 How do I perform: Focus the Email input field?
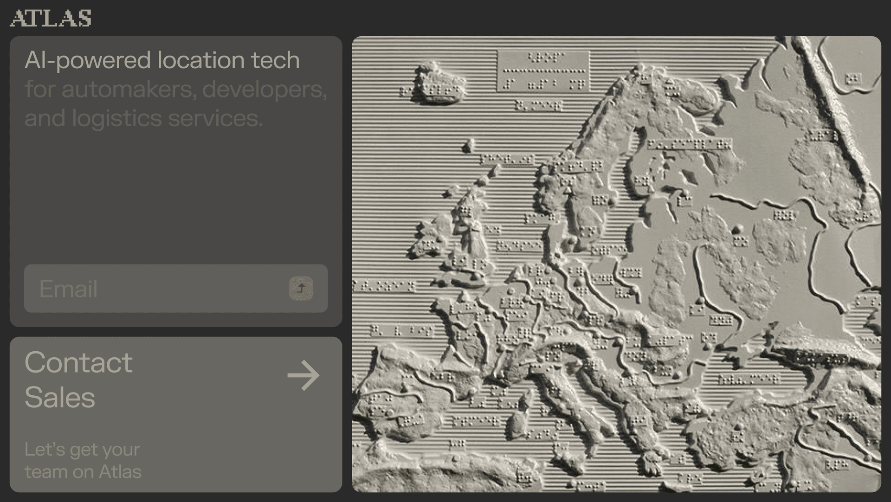[x=176, y=288]
